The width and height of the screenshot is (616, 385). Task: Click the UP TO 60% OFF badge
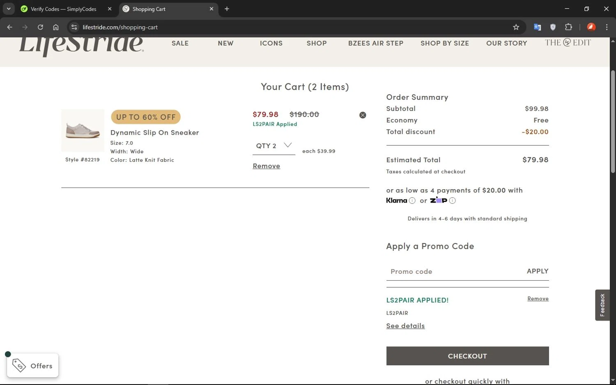click(146, 117)
